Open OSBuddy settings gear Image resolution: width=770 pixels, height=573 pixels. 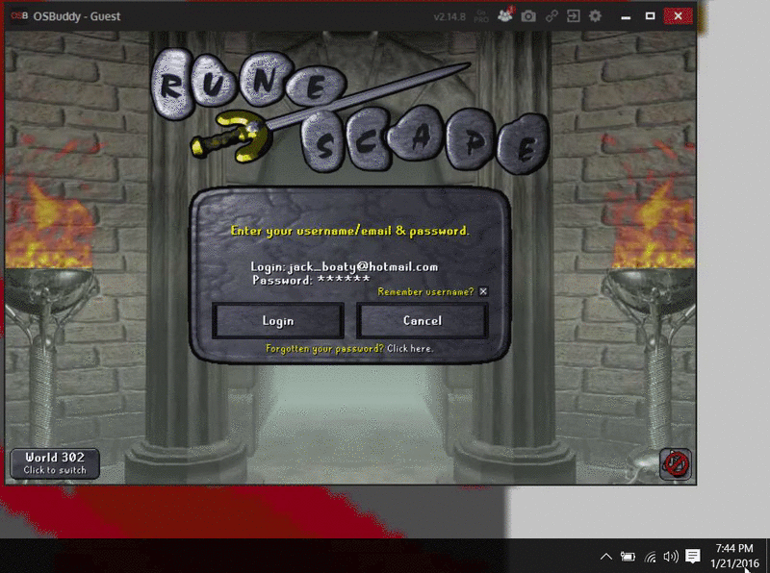pyautogui.click(x=595, y=16)
